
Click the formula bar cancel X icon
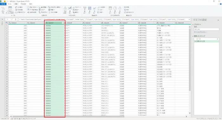[x=8, y=19]
